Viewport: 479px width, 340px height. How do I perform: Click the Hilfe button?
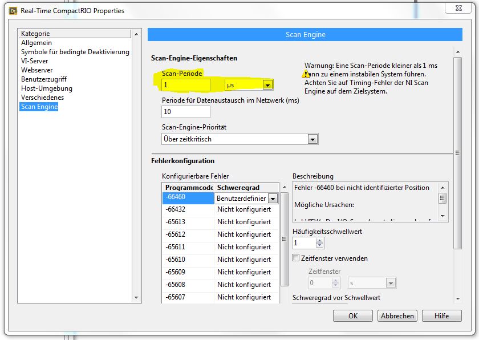pyautogui.click(x=441, y=315)
